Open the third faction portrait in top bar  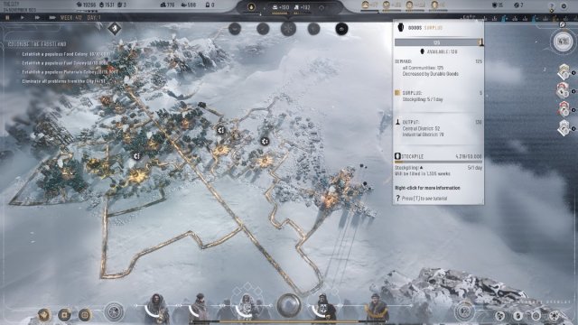point(409,5)
